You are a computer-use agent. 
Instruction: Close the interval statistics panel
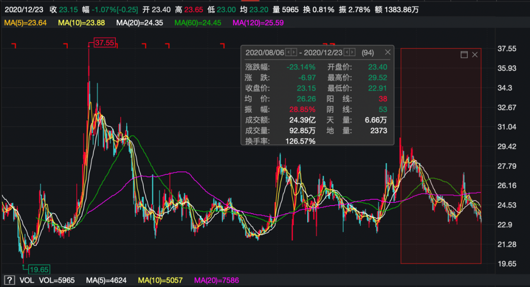click(x=388, y=52)
